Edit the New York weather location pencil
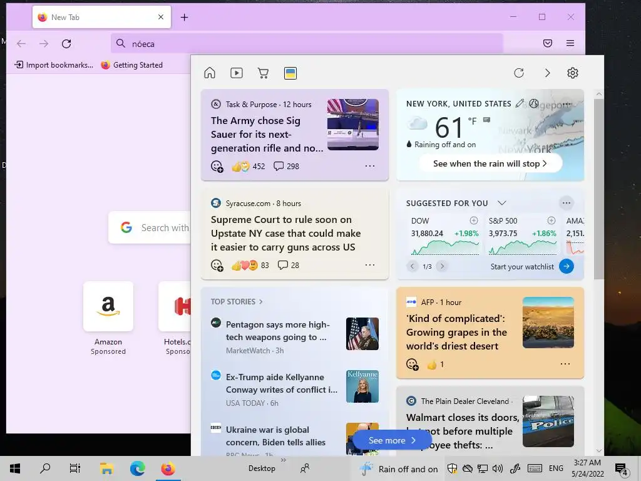This screenshot has height=481, width=641. click(x=520, y=103)
